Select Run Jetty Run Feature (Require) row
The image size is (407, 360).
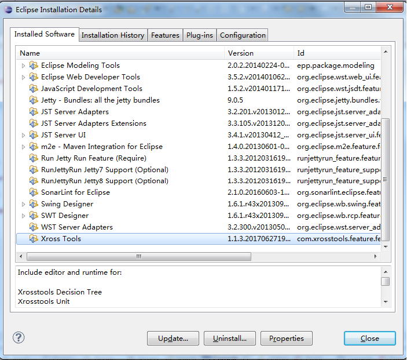(199, 158)
